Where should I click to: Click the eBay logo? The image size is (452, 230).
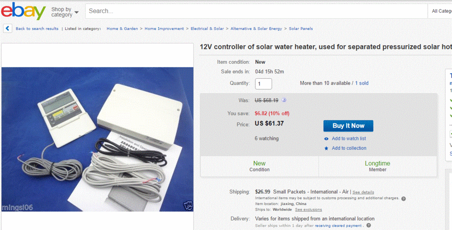pos(23,11)
